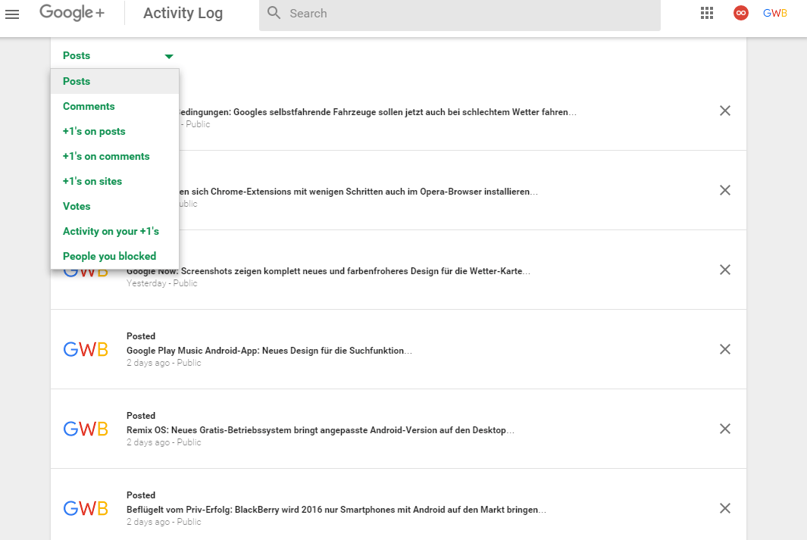Select Comments from the filter list
This screenshot has height=540, width=807.
click(x=89, y=106)
